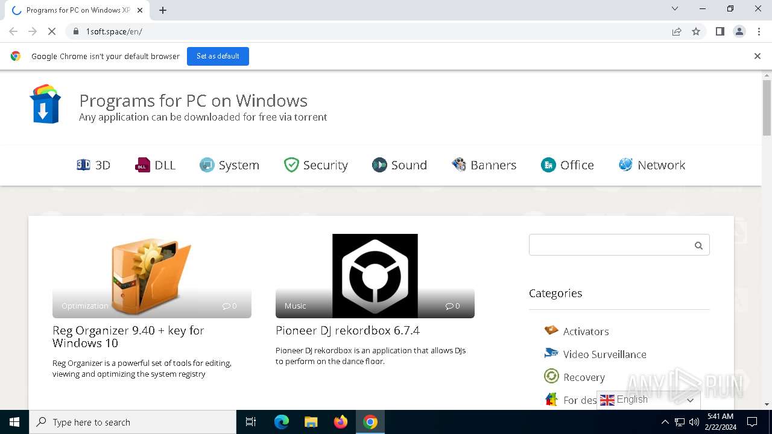Click the Windows taskbar search box
Image resolution: width=772 pixels, height=434 pixels.
point(133,422)
